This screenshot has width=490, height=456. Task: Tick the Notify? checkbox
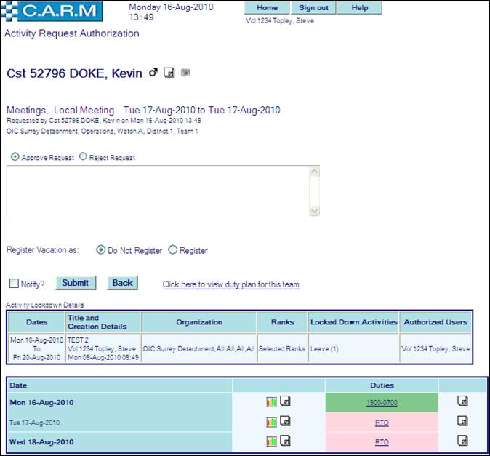click(14, 284)
